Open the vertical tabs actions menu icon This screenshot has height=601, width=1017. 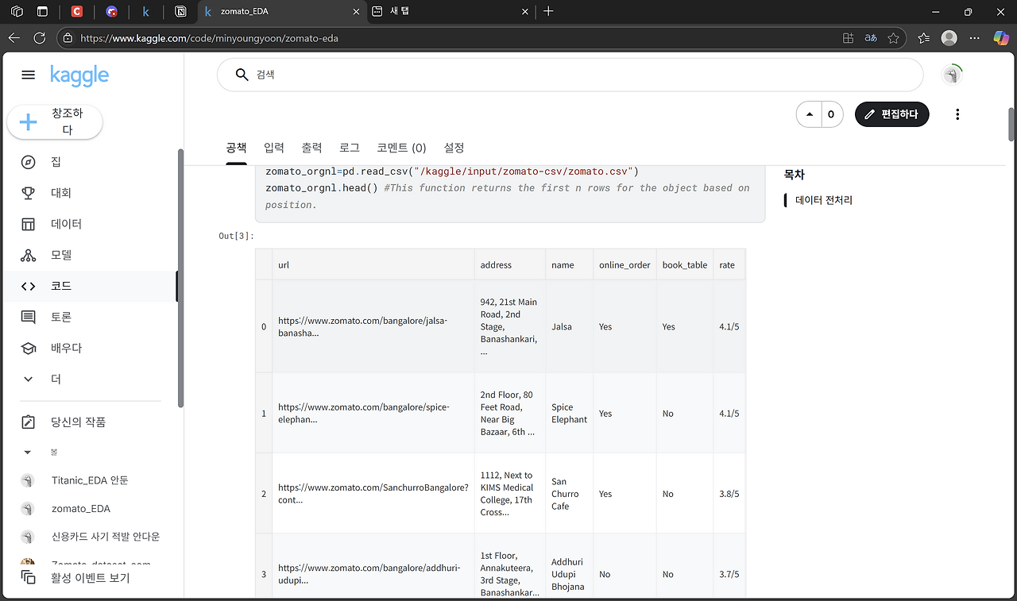pos(42,12)
